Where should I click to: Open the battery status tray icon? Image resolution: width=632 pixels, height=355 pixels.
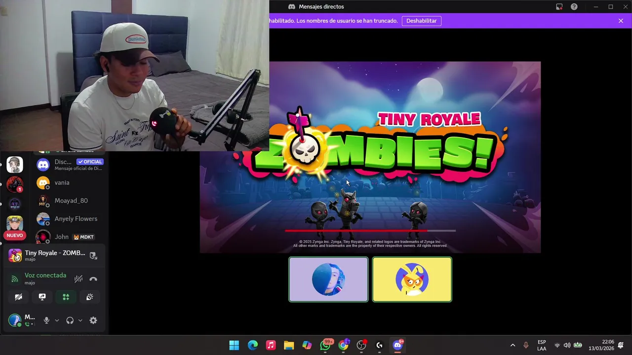(x=578, y=345)
